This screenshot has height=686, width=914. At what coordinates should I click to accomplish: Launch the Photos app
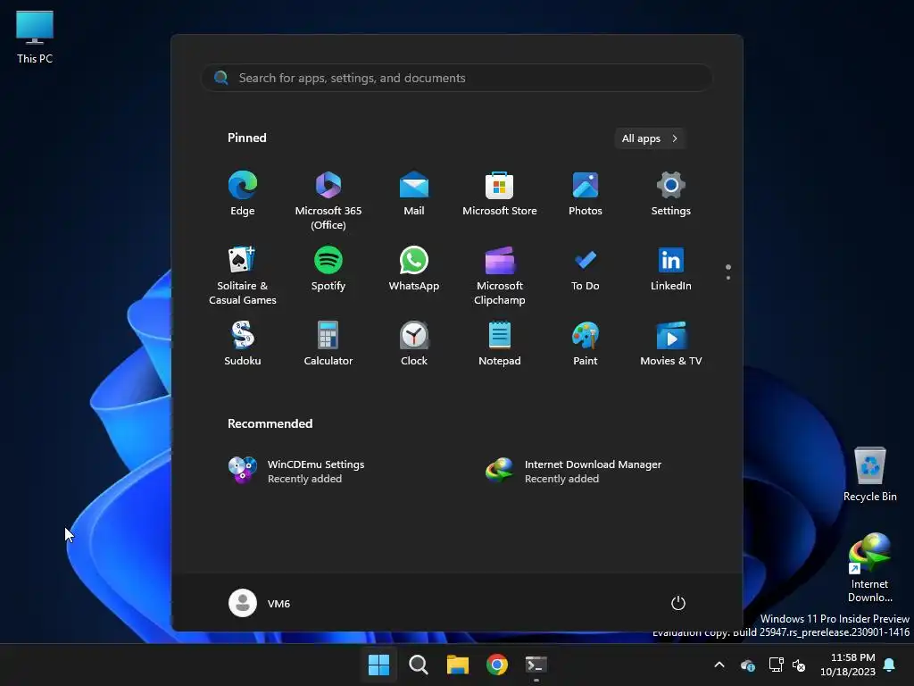[x=586, y=194]
